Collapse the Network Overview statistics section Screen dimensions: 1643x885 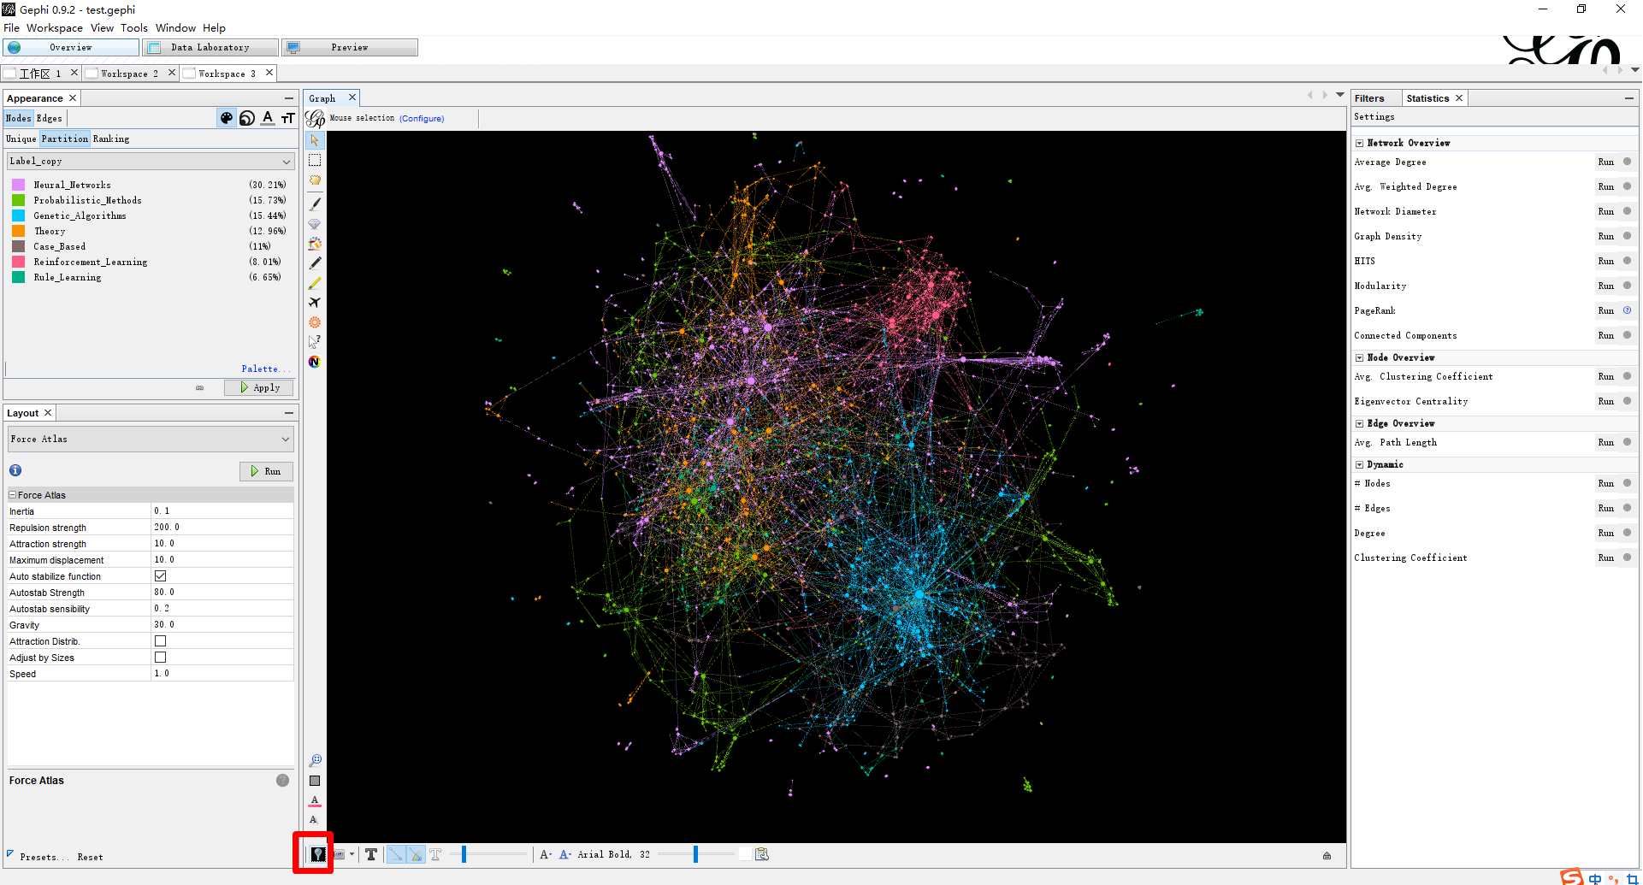click(x=1360, y=143)
